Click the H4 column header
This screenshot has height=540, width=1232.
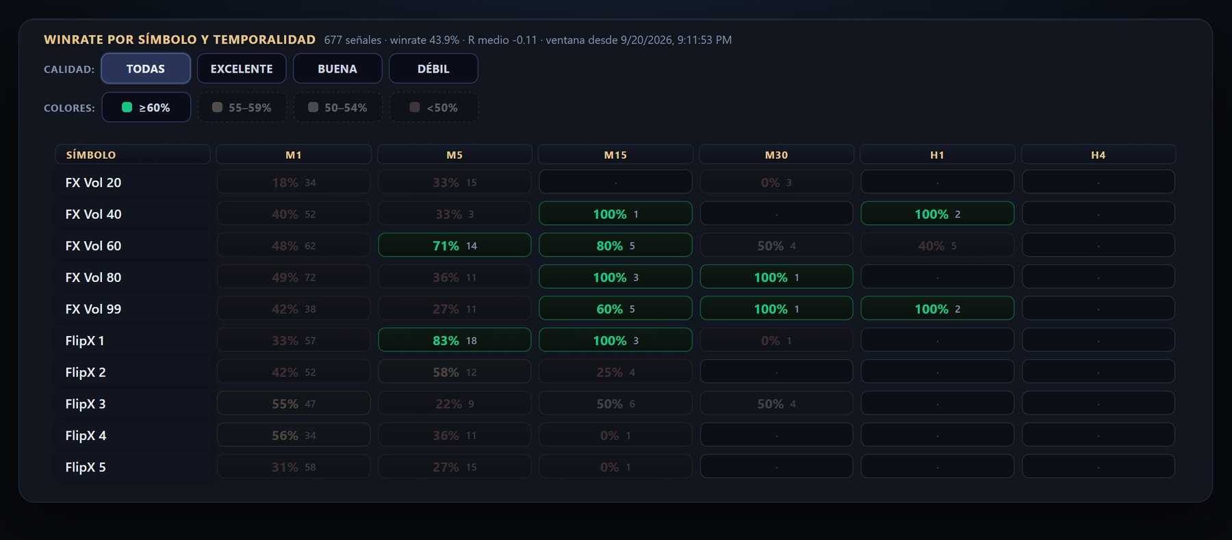(x=1098, y=154)
